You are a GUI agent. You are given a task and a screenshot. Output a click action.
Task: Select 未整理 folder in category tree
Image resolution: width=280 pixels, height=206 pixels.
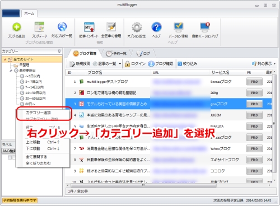tap(21, 65)
